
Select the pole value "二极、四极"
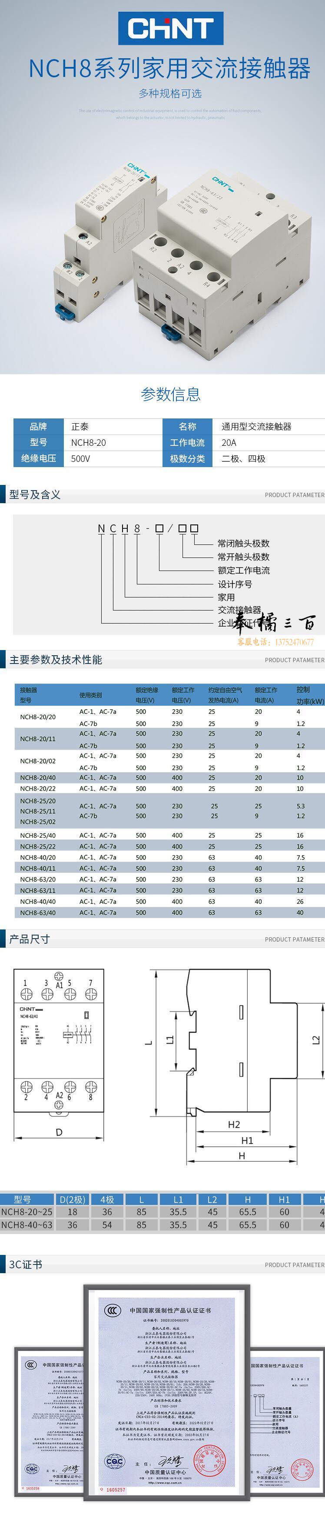coord(243,459)
